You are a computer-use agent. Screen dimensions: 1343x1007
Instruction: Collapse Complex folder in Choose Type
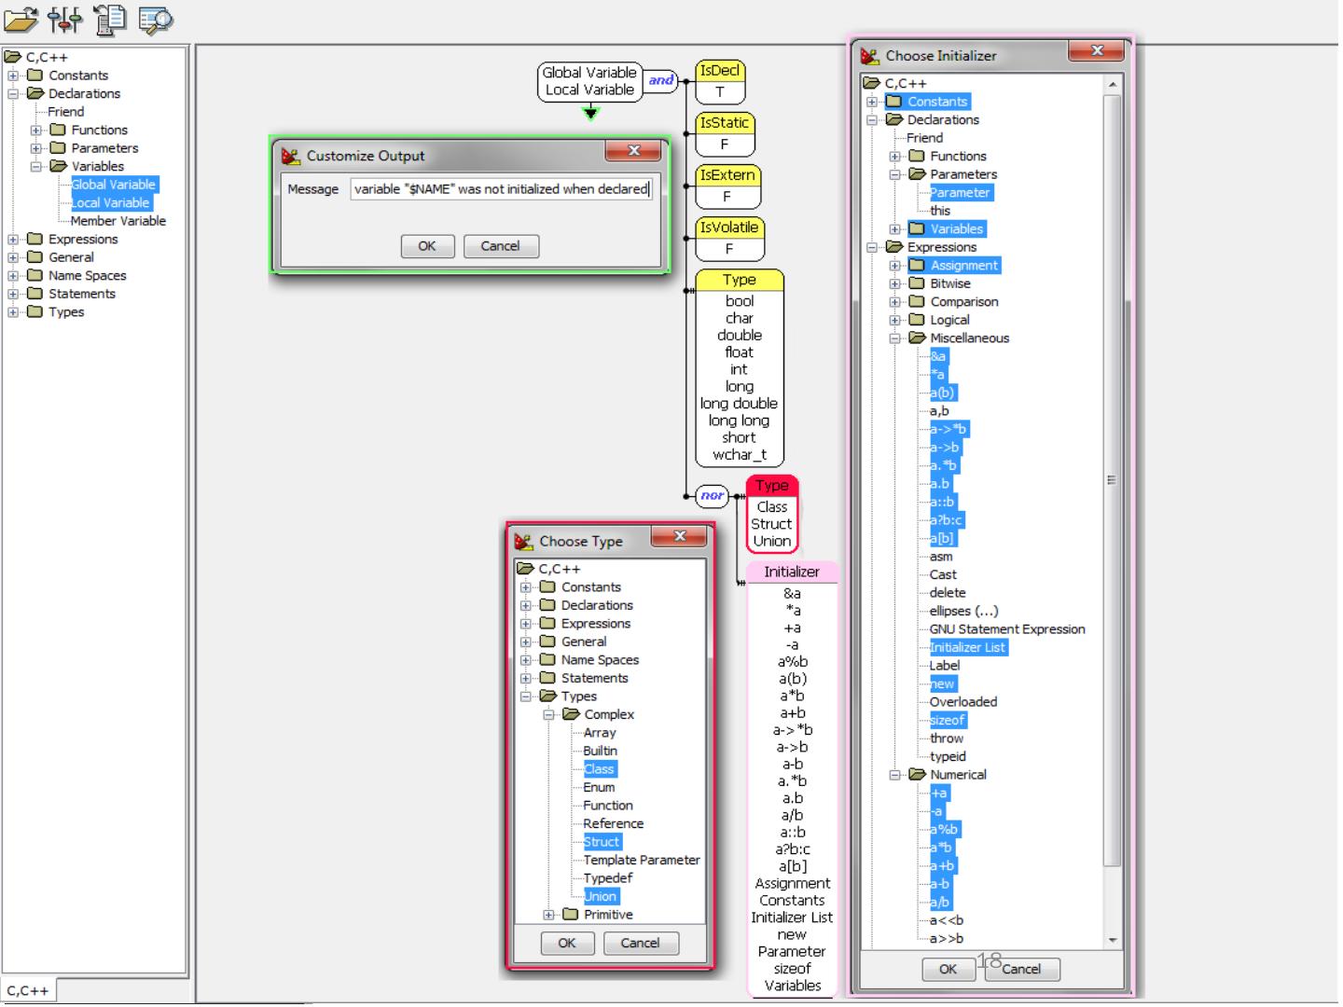click(548, 715)
